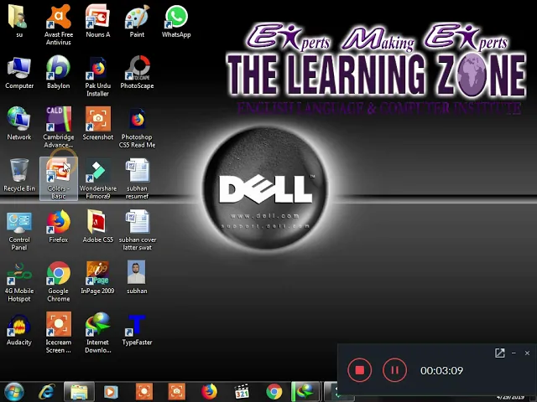
Task: Open Cambridge Advanced dictionary shortcut
Action: tap(59, 127)
